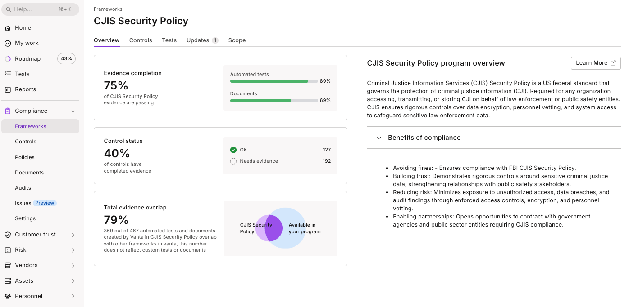Click the Vendors storefront icon
The width and height of the screenshot is (629, 307).
click(x=8, y=265)
